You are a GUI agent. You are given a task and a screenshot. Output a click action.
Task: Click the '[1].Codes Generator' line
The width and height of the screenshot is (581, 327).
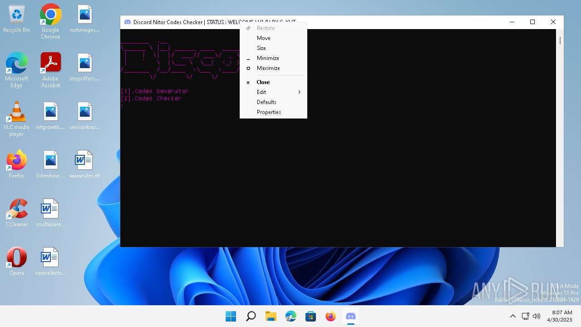click(154, 91)
